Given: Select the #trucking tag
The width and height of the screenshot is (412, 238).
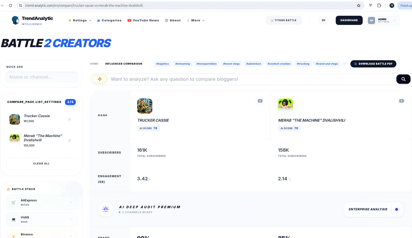Looking at the screenshot, I should (303, 64).
